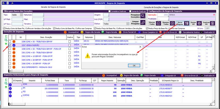This screenshot has height=109, width=220.
Task: Select the PIS row in Impostos grid
Action: point(110,92)
